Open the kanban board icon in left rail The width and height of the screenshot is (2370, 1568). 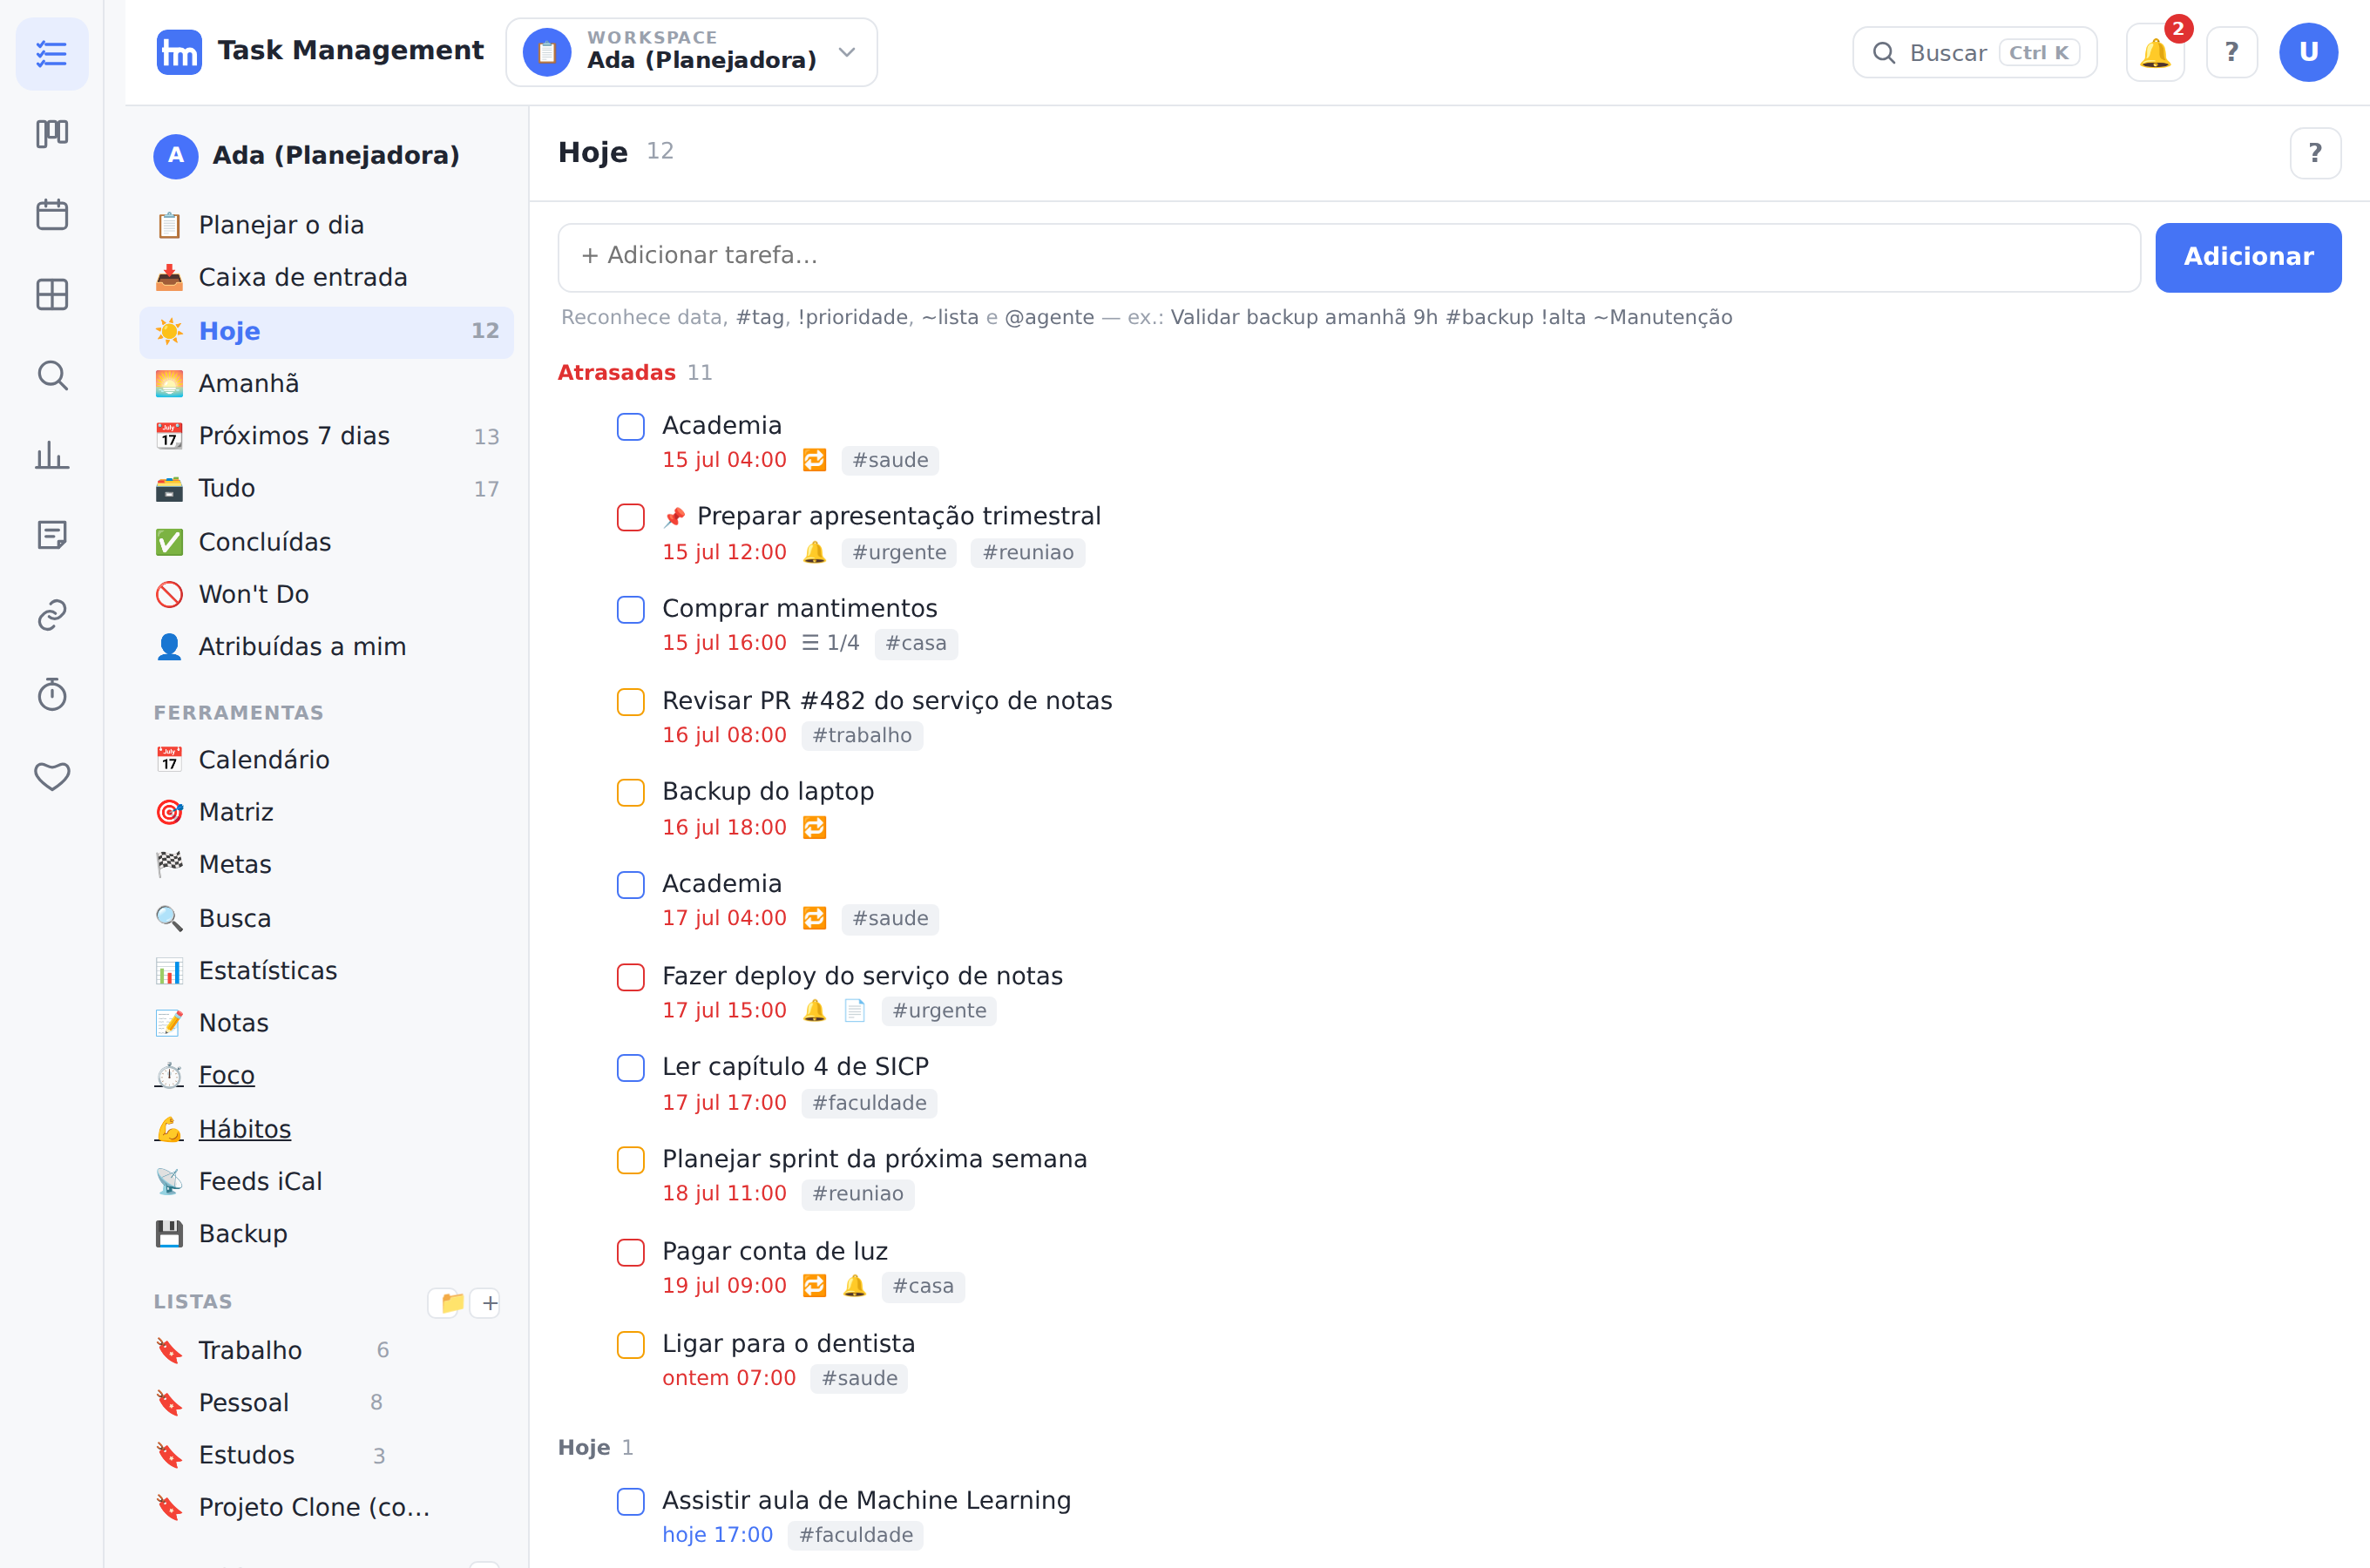click(52, 134)
